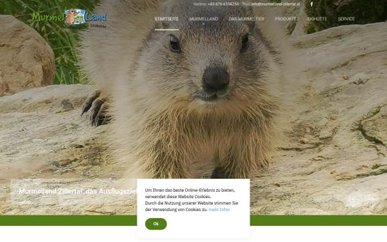Open the Service menu item
Viewport: 387px width, 242px height.
tap(346, 19)
